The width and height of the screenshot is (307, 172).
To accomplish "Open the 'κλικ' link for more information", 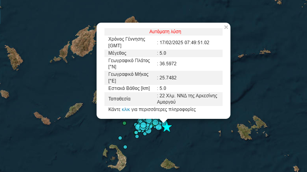I will point(126,110).
